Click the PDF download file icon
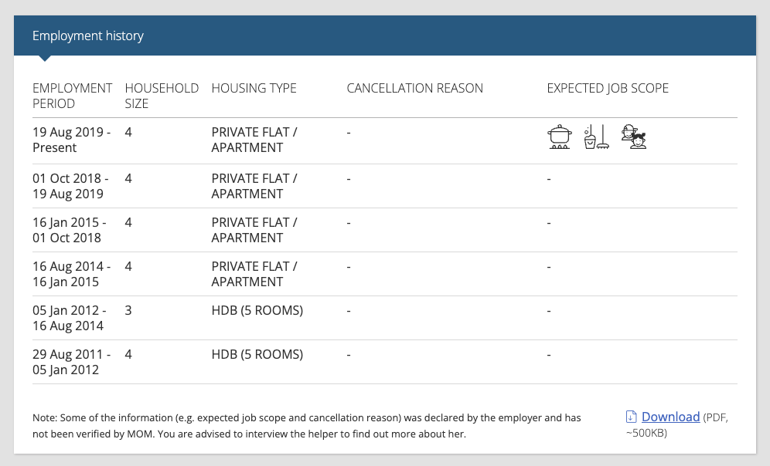The image size is (770, 466). tap(631, 417)
